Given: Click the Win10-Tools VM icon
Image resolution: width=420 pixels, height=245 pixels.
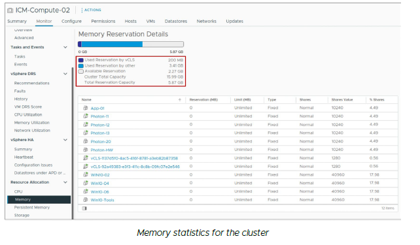Looking at the screenshot, I should click(86, 200).
